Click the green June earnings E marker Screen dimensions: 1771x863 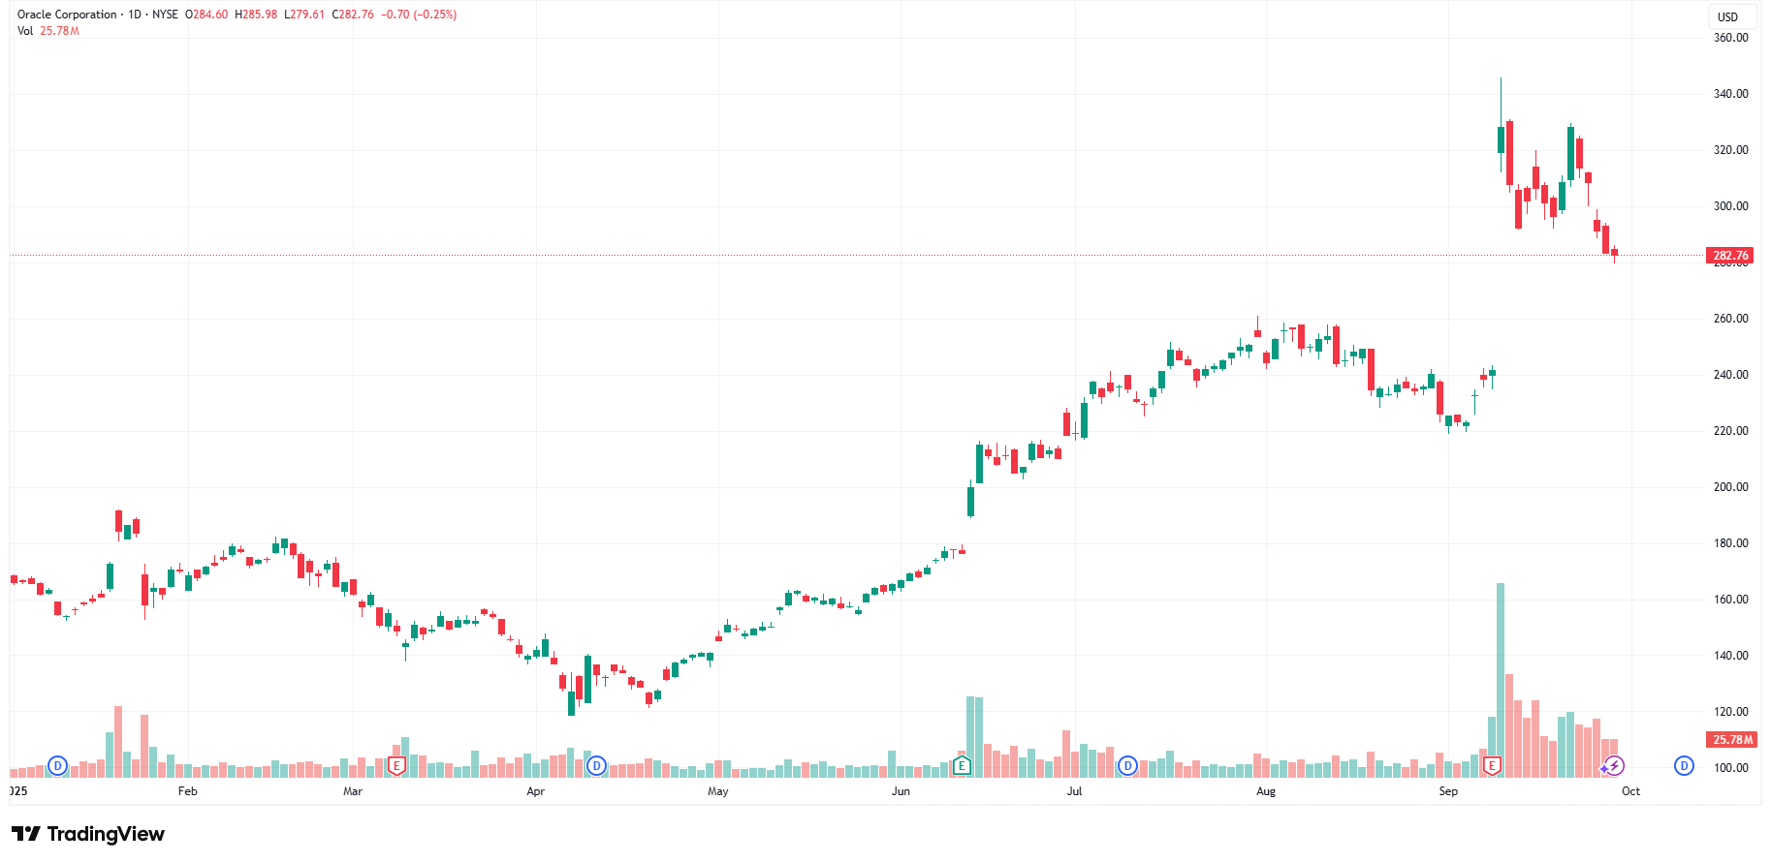962,766
